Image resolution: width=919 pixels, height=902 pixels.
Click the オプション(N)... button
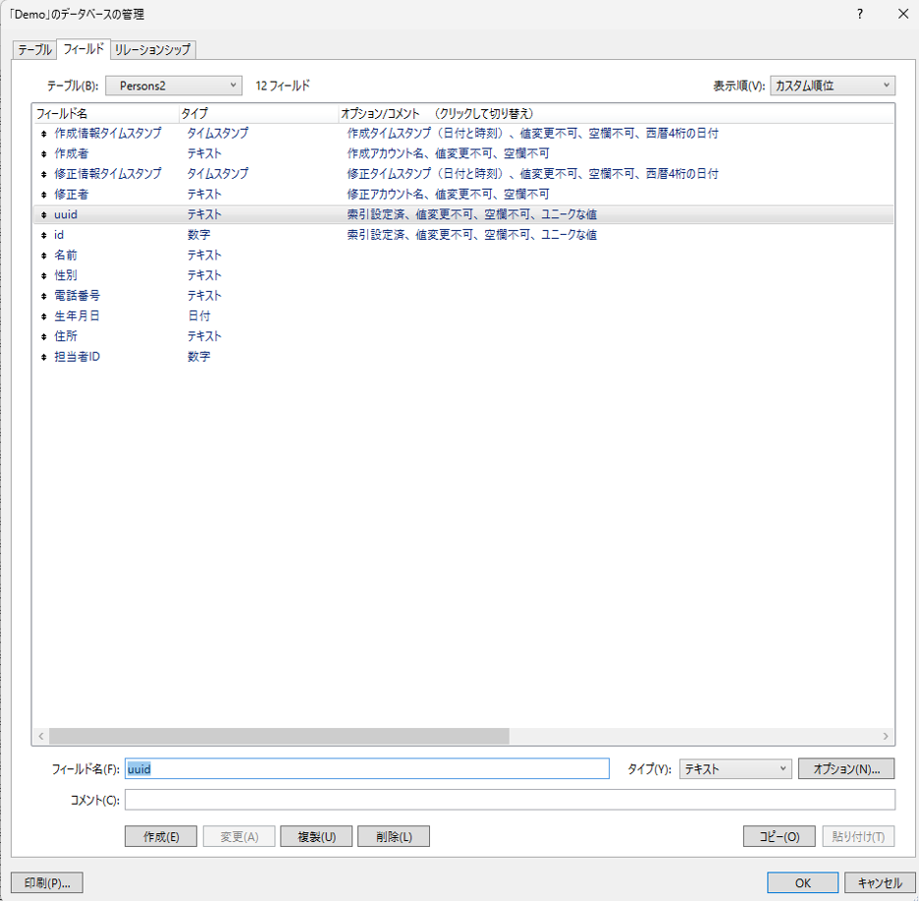[x=845, y=768]
